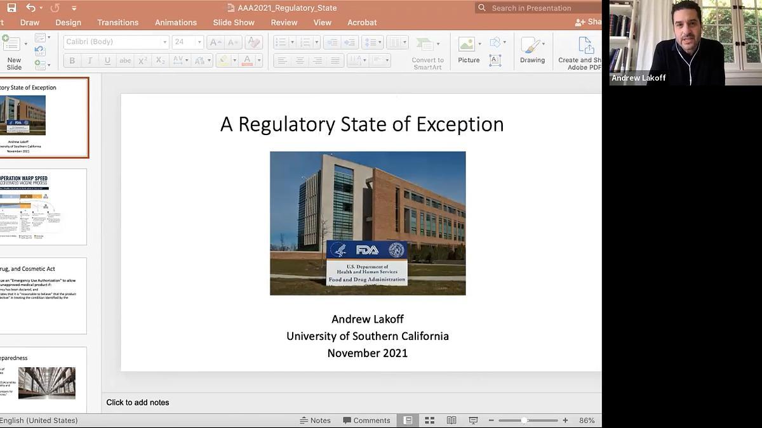This screenshot has height=428, width=762.
Task: Click the Reset slide icon
Action: pos(40,51)
